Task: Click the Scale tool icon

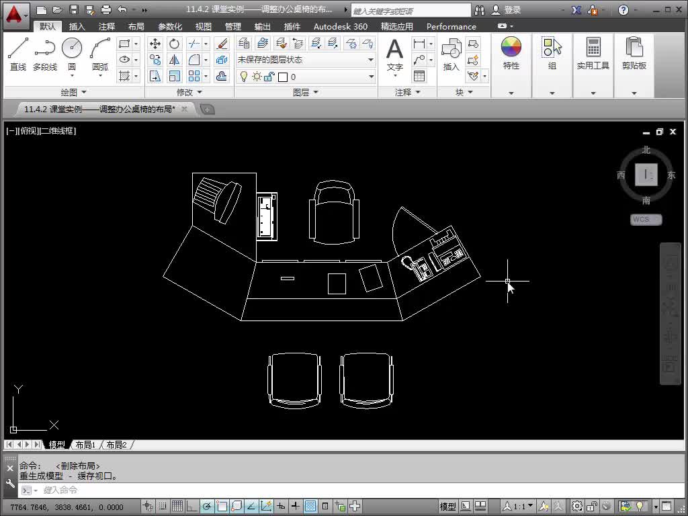Action: [x=174, y=76]
